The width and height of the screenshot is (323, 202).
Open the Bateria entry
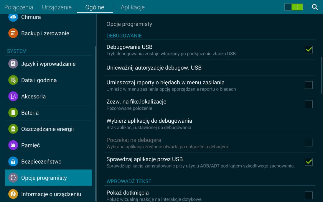(x=48, y=113)
